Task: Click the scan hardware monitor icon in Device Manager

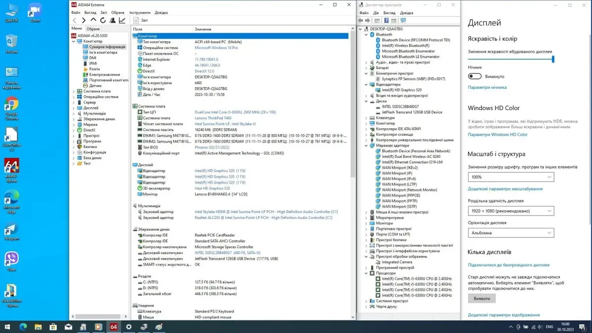Action: coord(403,20)
